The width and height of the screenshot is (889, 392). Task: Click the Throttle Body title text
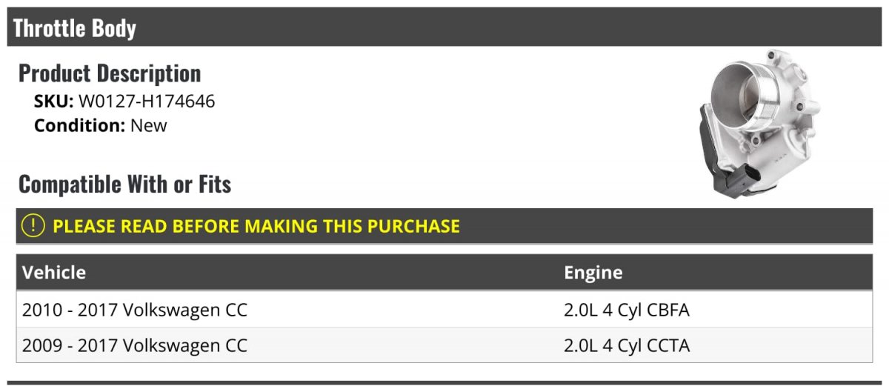[75, 28]
